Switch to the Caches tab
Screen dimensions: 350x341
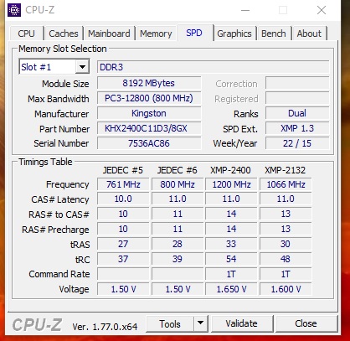[64, 34]
